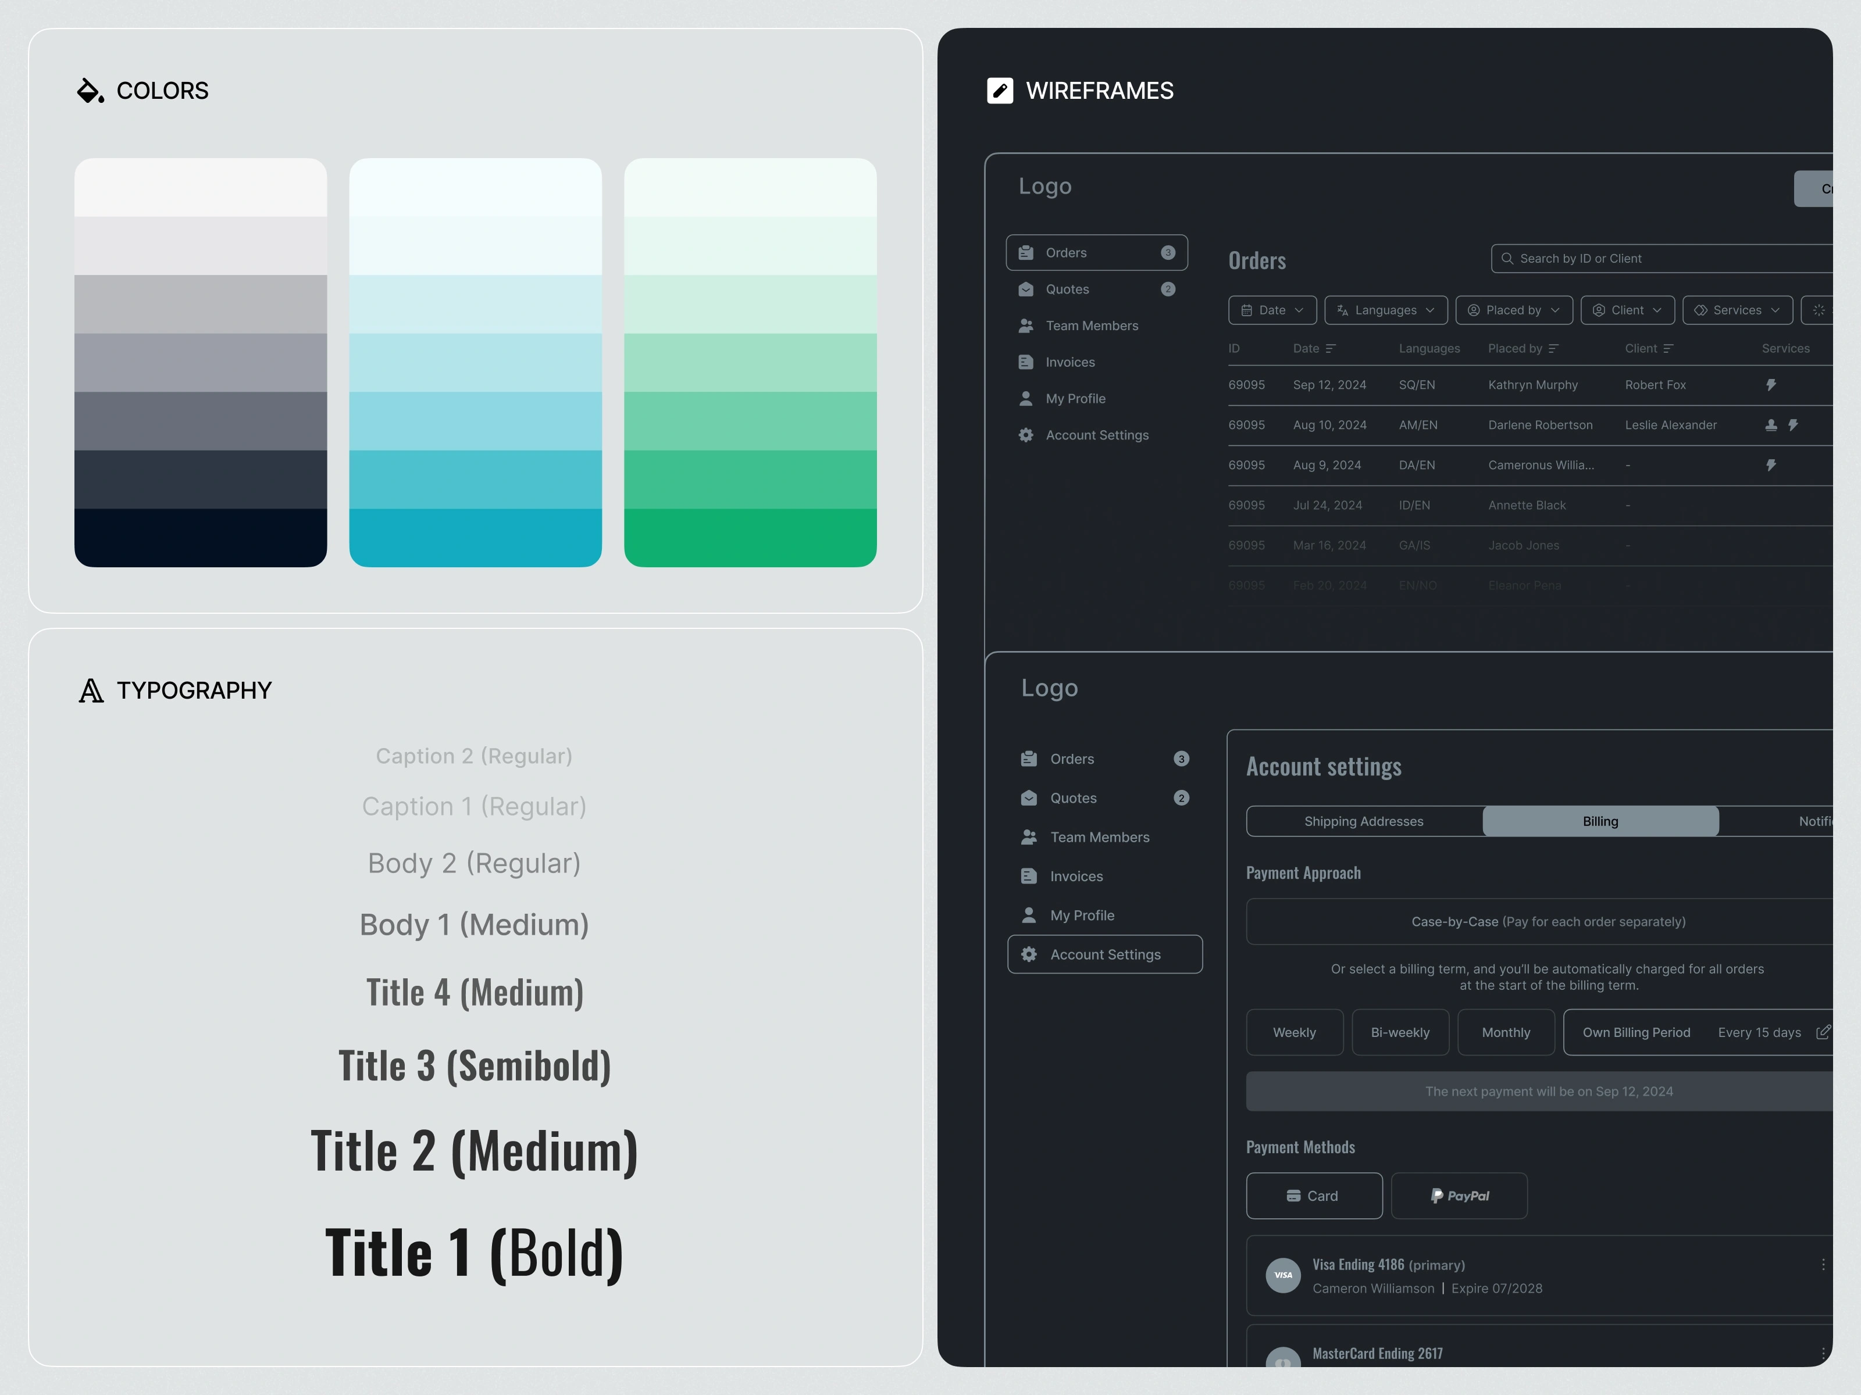This screenshot has width=1861, height=1395.
Task: Click the gear icon beside Account Settings in upper sidebar
Action: pyautogui.click(x=1025, y=435)
